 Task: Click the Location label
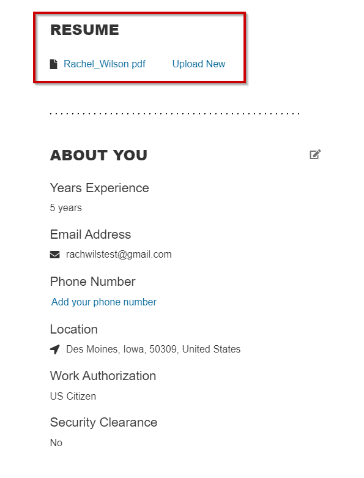74,329
